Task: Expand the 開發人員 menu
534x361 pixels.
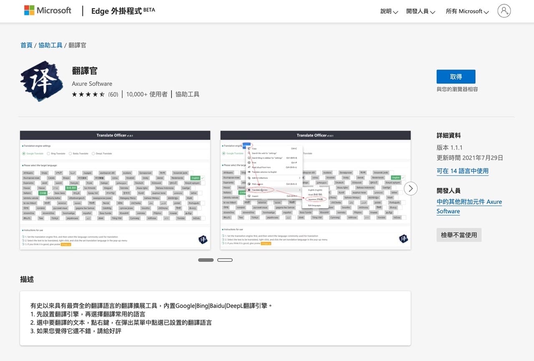Action: tap(421, 12)
